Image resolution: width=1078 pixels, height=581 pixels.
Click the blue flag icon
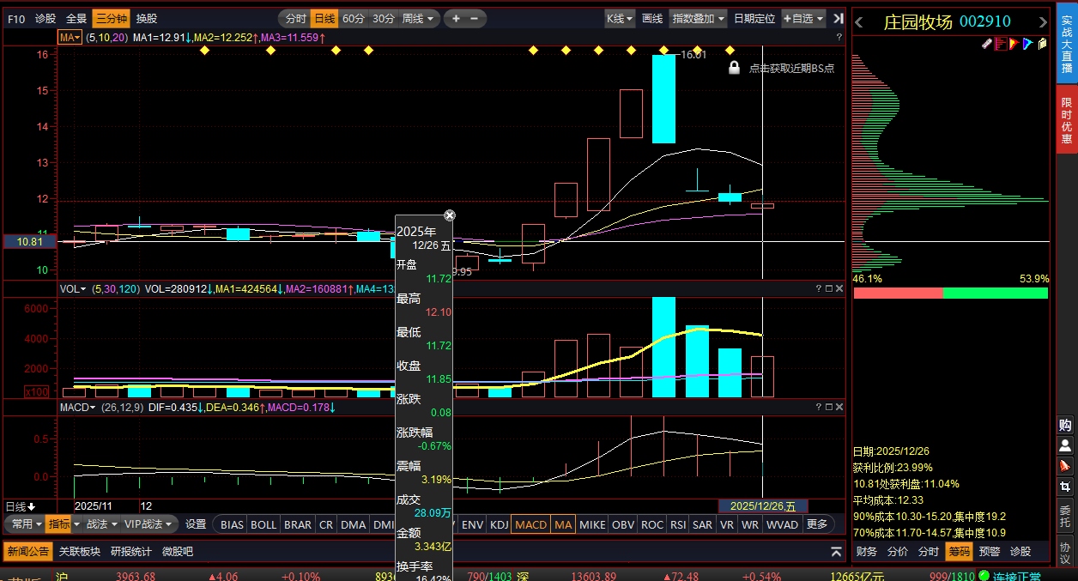click(1027, 44)
